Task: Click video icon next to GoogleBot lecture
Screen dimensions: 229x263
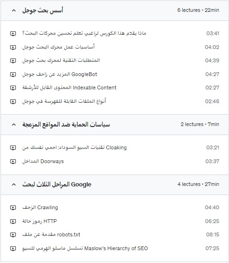Action: pos(13,74)
